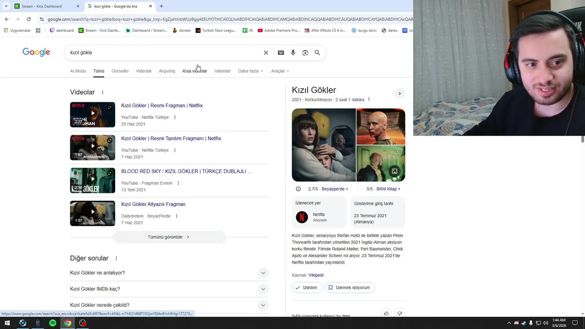Viewport: 585px width, 329px height.
Task: Open options menu for BeyazPerde Dailymotion result
Action: coord(176,216)
